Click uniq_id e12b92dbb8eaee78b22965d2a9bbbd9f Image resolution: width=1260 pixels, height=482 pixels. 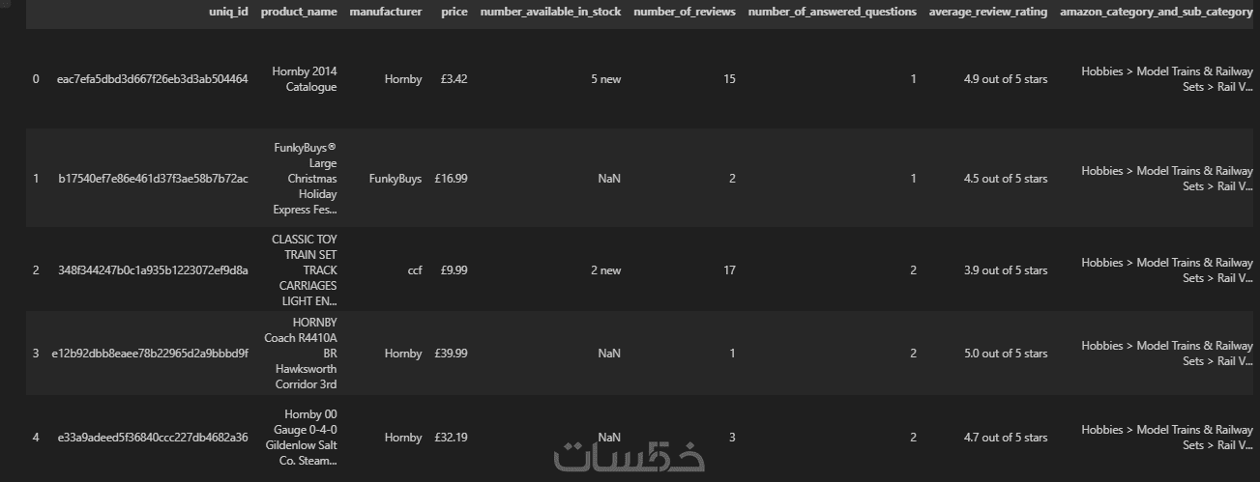(x=150, y=354)
